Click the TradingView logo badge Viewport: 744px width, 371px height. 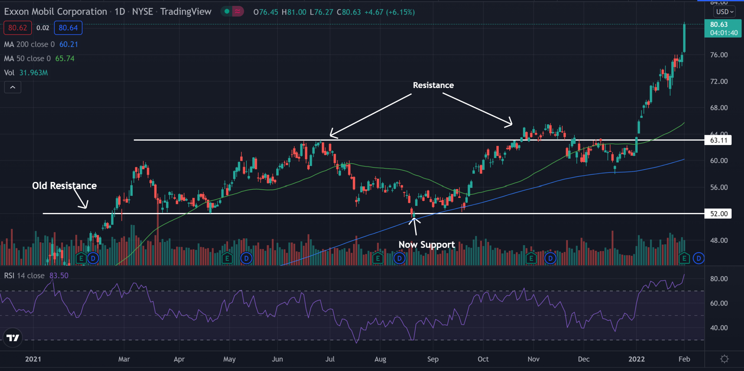[13, 338]
